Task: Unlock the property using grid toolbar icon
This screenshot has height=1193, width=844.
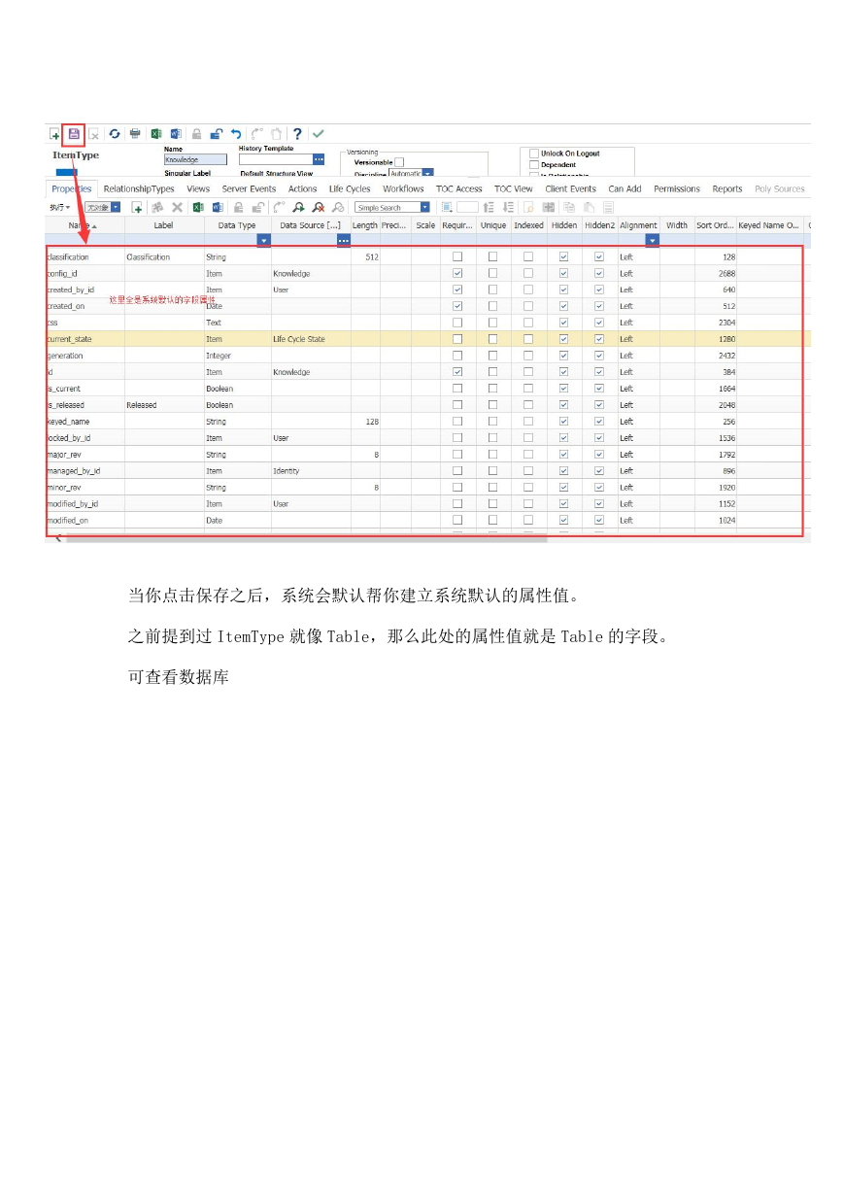Action: [258, 207]
